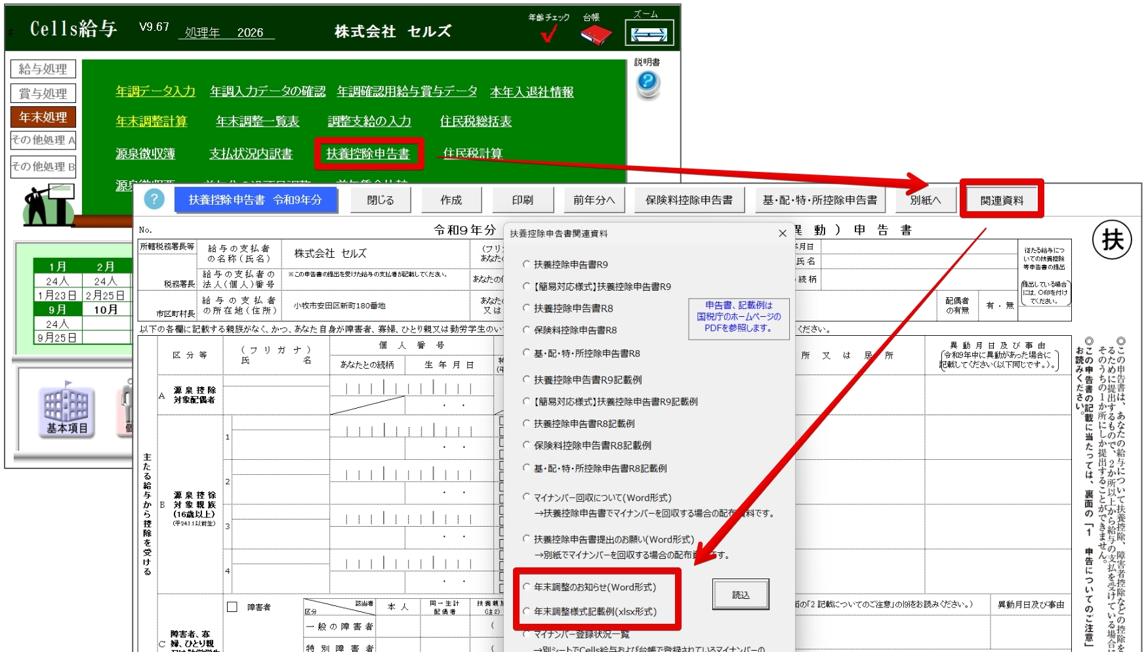Click the red age check mark icon

(x=549, y=33)
